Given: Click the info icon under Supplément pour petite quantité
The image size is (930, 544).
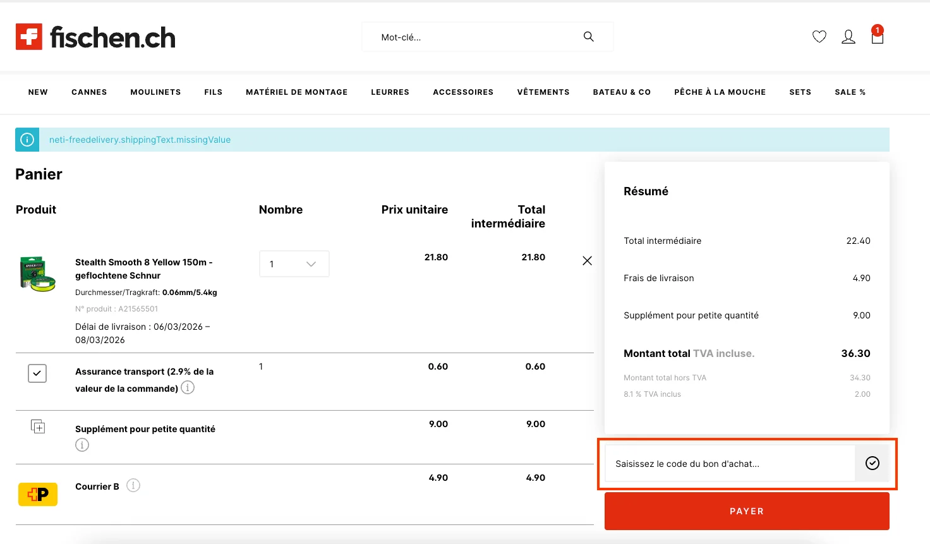Looking at the screenshot, I should (x=82, y=445).
